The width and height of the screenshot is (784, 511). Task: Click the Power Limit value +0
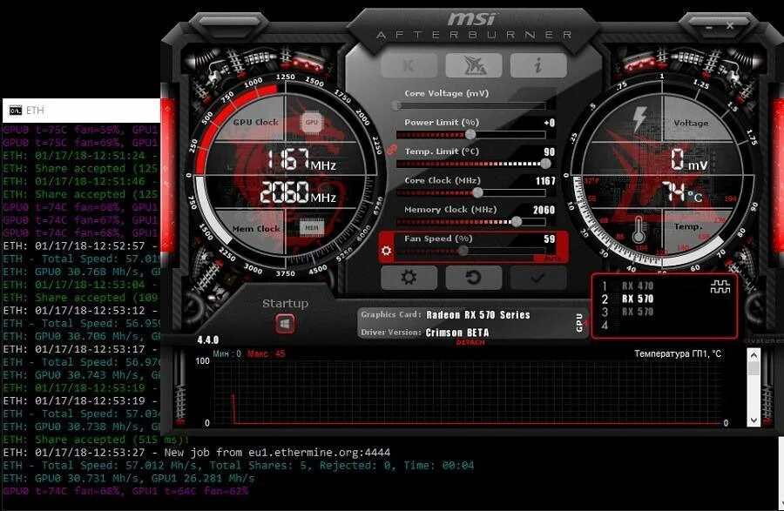[549, 123]
